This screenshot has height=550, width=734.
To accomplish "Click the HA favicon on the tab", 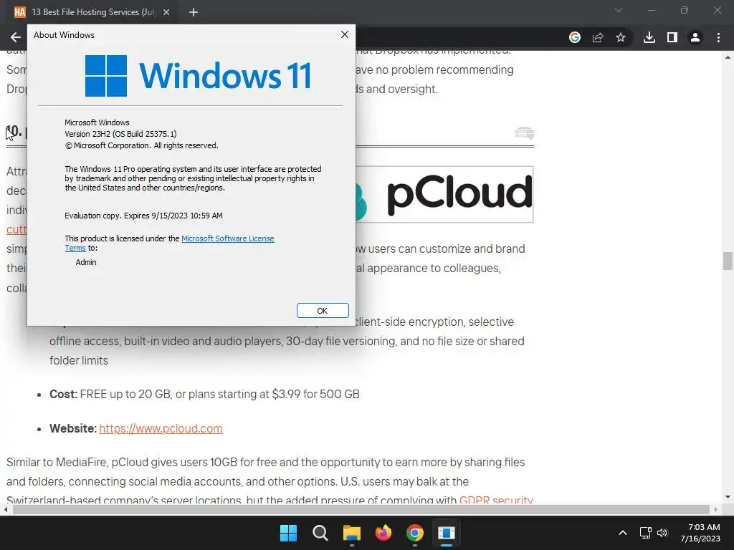I will click(x=19, y=12).
